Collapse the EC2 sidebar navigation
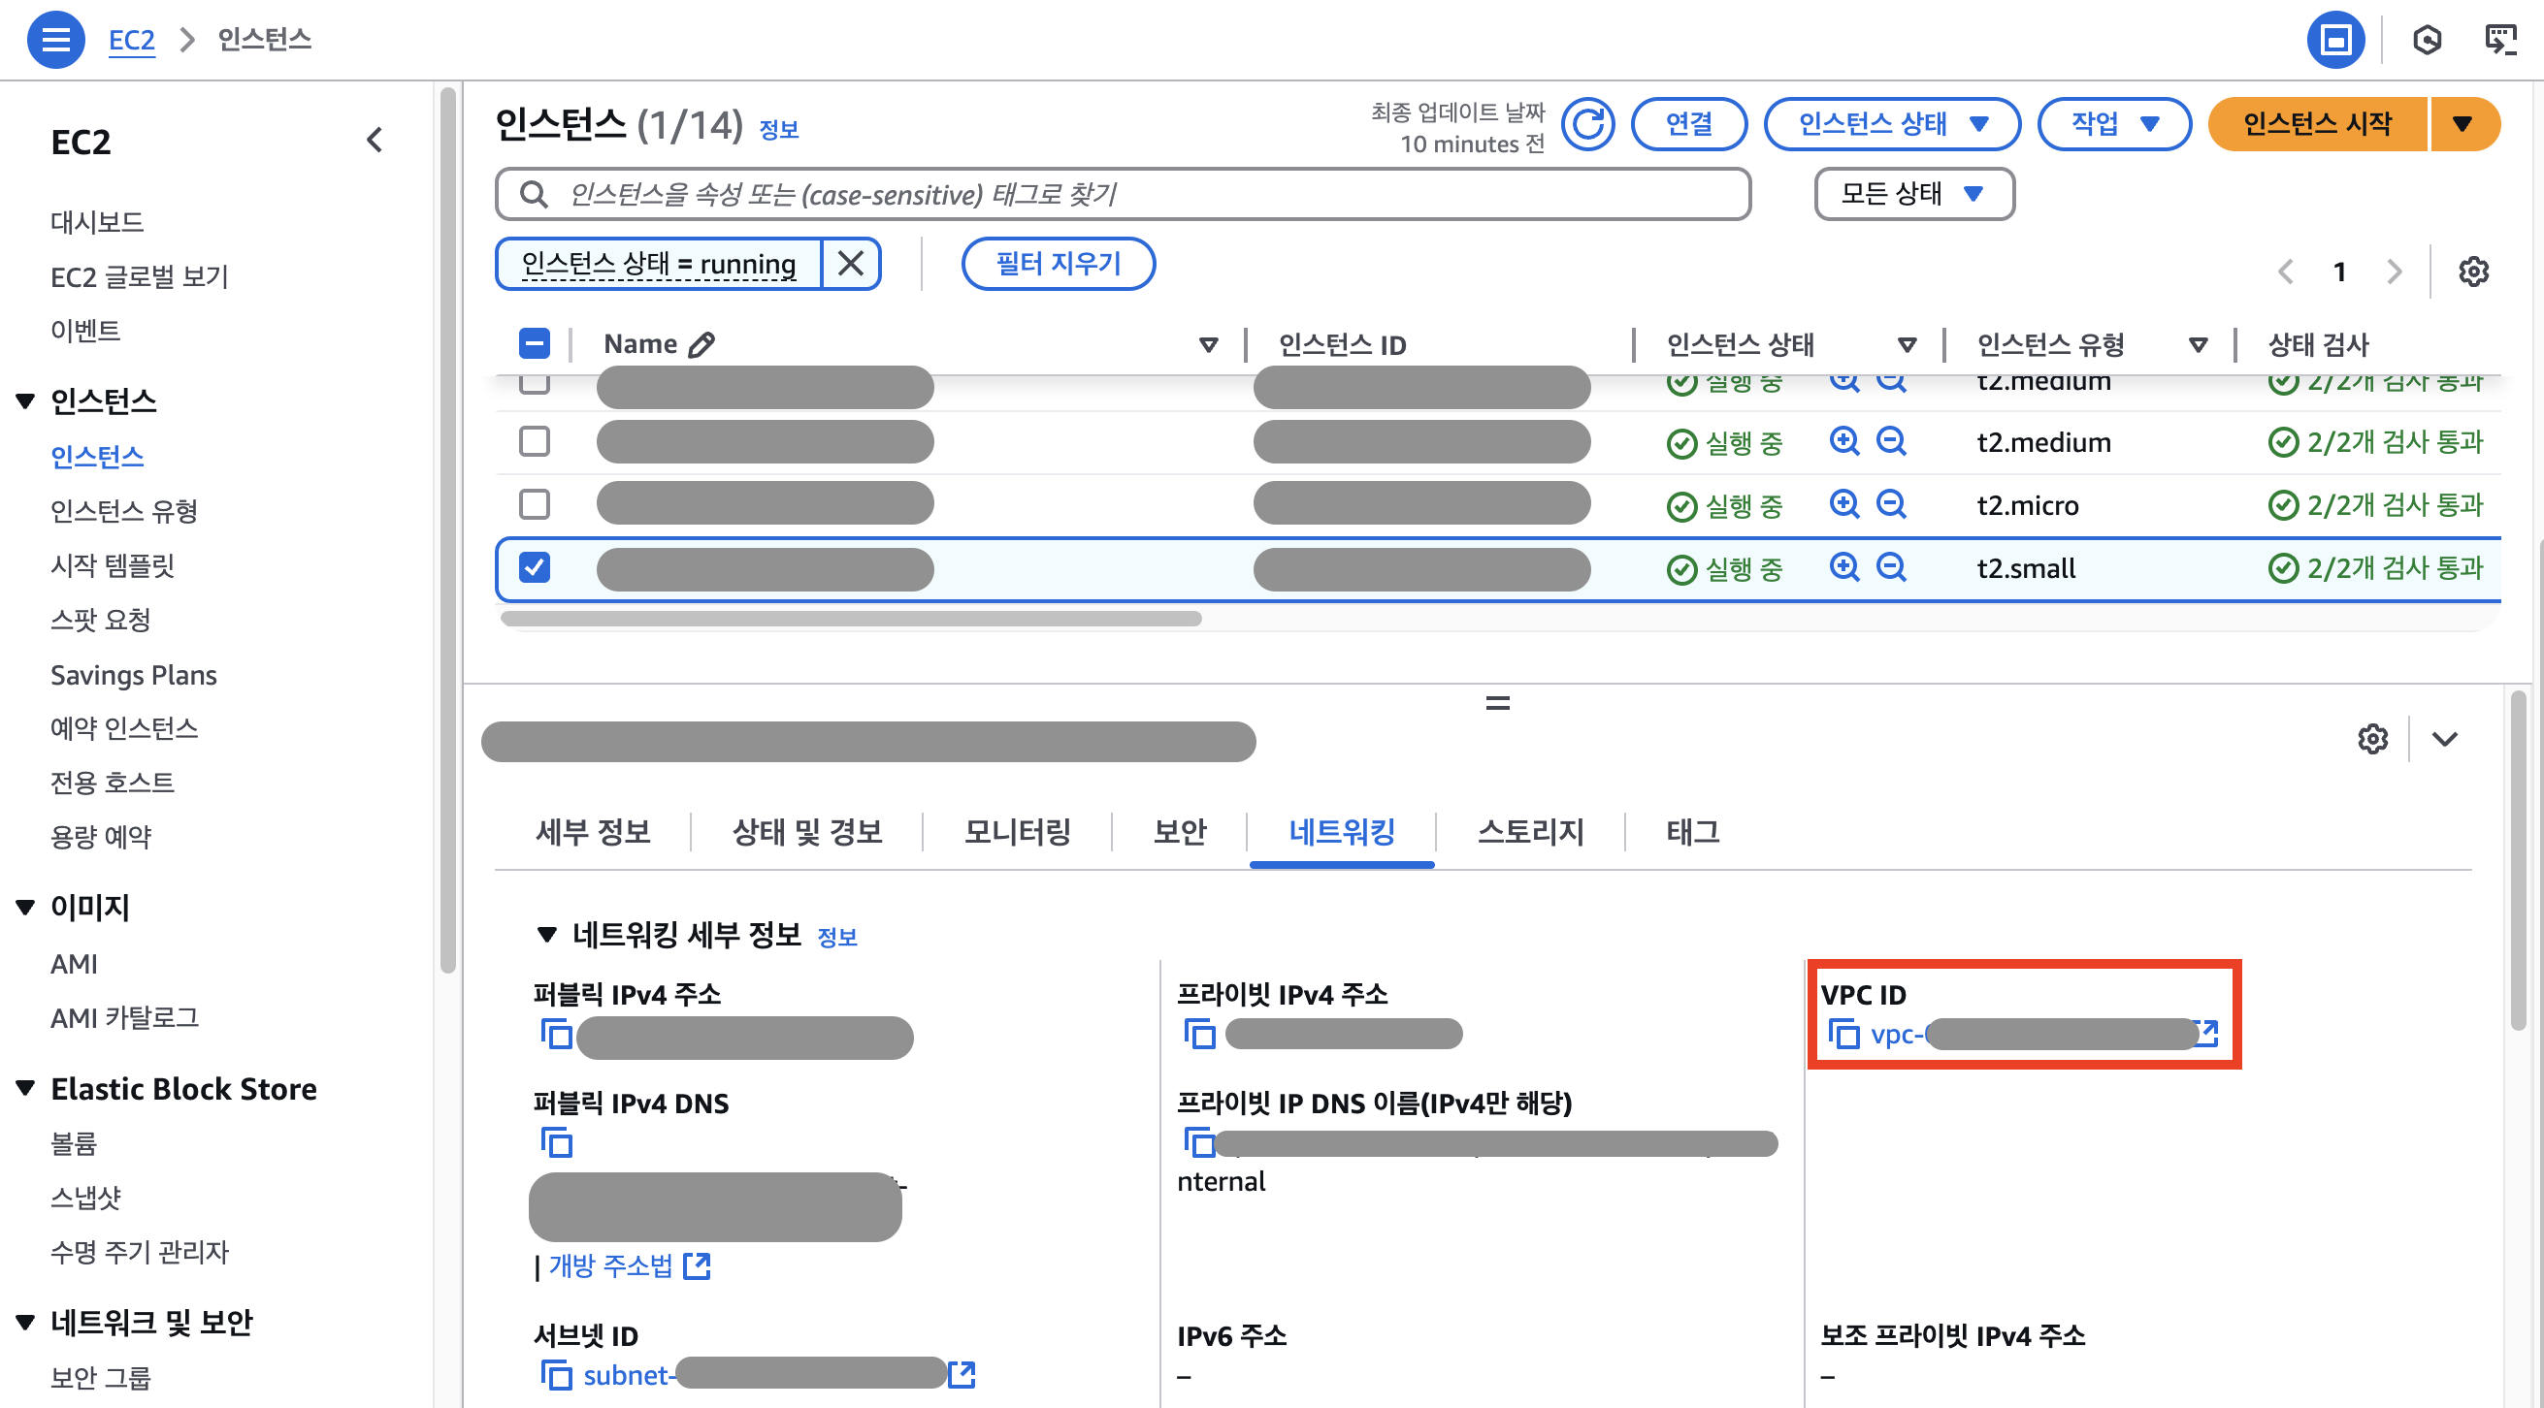Viewport: 2544px width, 1408px height. coord(375,140)
